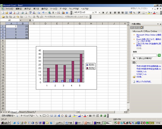Viewport: 162px width, 129px height.
Task: Pick the formatting font color A
Action: coord(154,13)
